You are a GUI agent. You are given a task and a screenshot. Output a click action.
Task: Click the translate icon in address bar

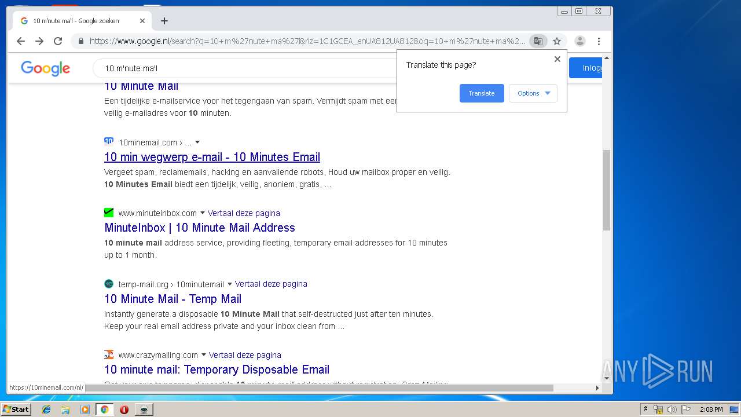tap(538, 41)
